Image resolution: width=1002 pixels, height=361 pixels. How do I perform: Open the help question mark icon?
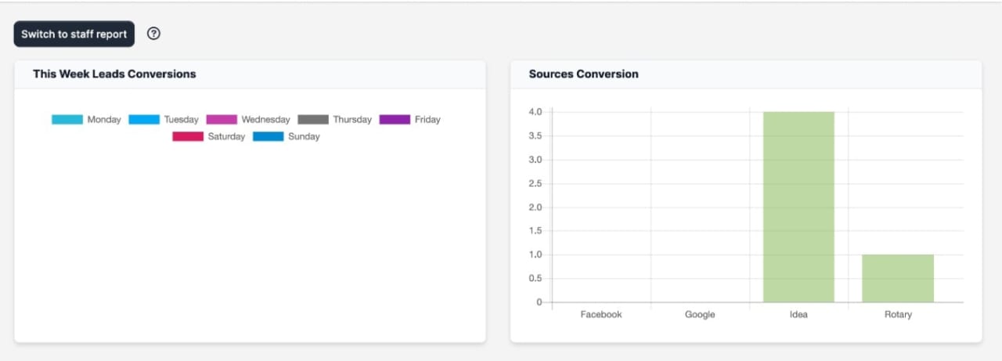pyautogui.click(x=154, y=34)
